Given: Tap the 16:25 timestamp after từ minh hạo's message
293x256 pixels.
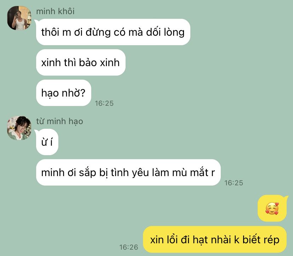Looking at the screenshot, I should [234, 183].
